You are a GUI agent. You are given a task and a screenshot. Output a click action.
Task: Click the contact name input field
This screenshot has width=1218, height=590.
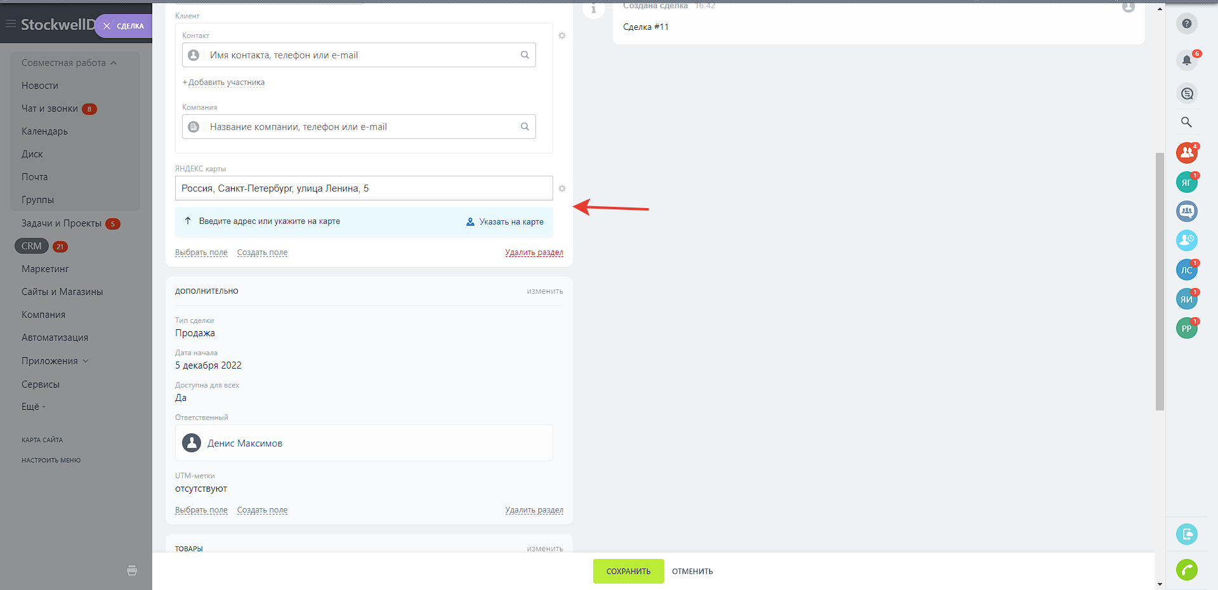pyautogui.click(x=359, y=55)
